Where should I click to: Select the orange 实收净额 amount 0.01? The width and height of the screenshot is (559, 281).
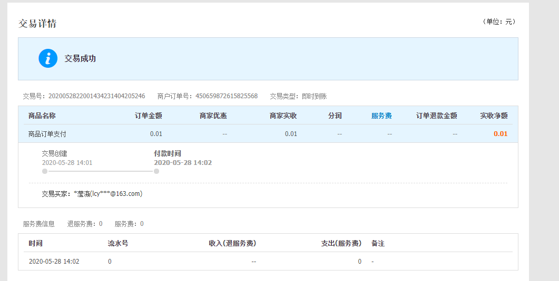click(500, 134)
